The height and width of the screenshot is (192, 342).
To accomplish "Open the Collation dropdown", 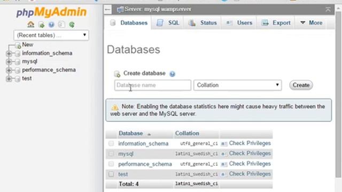I will 237,85.
